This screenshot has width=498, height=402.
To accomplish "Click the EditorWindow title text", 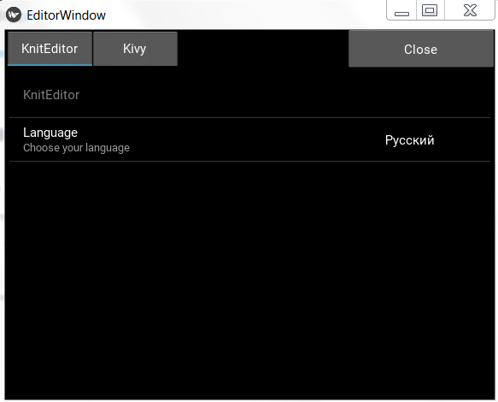I will [x=66, y=15].
